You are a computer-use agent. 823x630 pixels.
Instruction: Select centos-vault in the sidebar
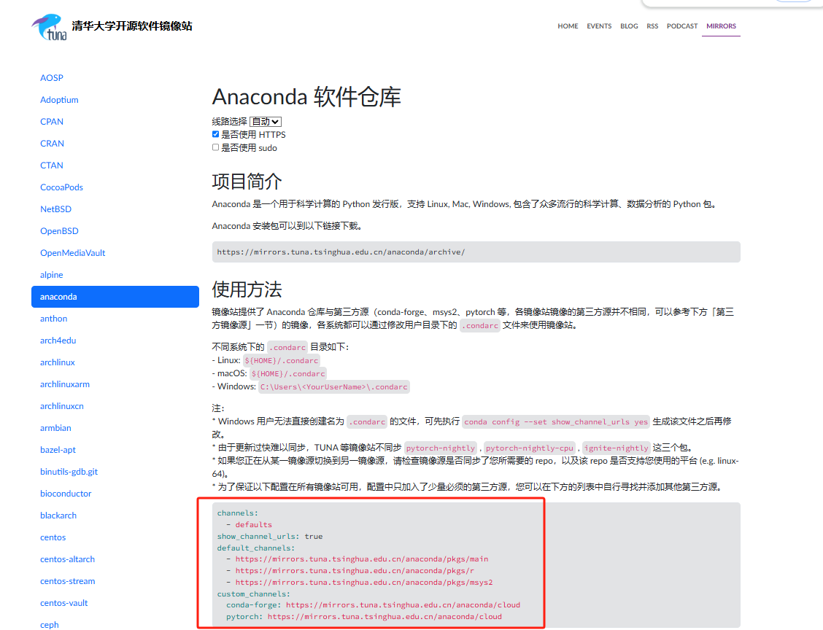[63, 603]
